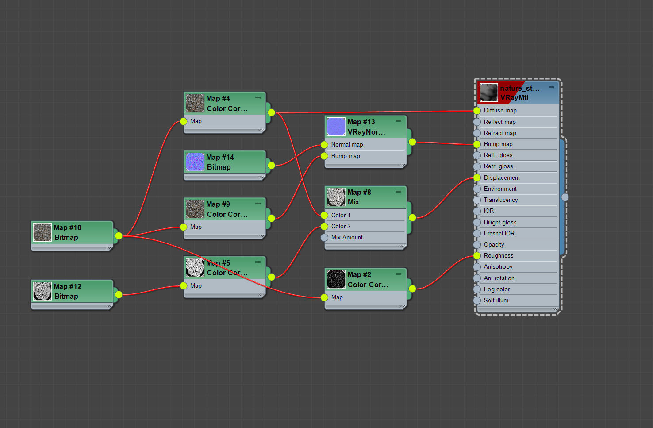Select the Displacement slot on VRayMtl
The height and width of the screenshot is (428, 653).
pos(517,178)
